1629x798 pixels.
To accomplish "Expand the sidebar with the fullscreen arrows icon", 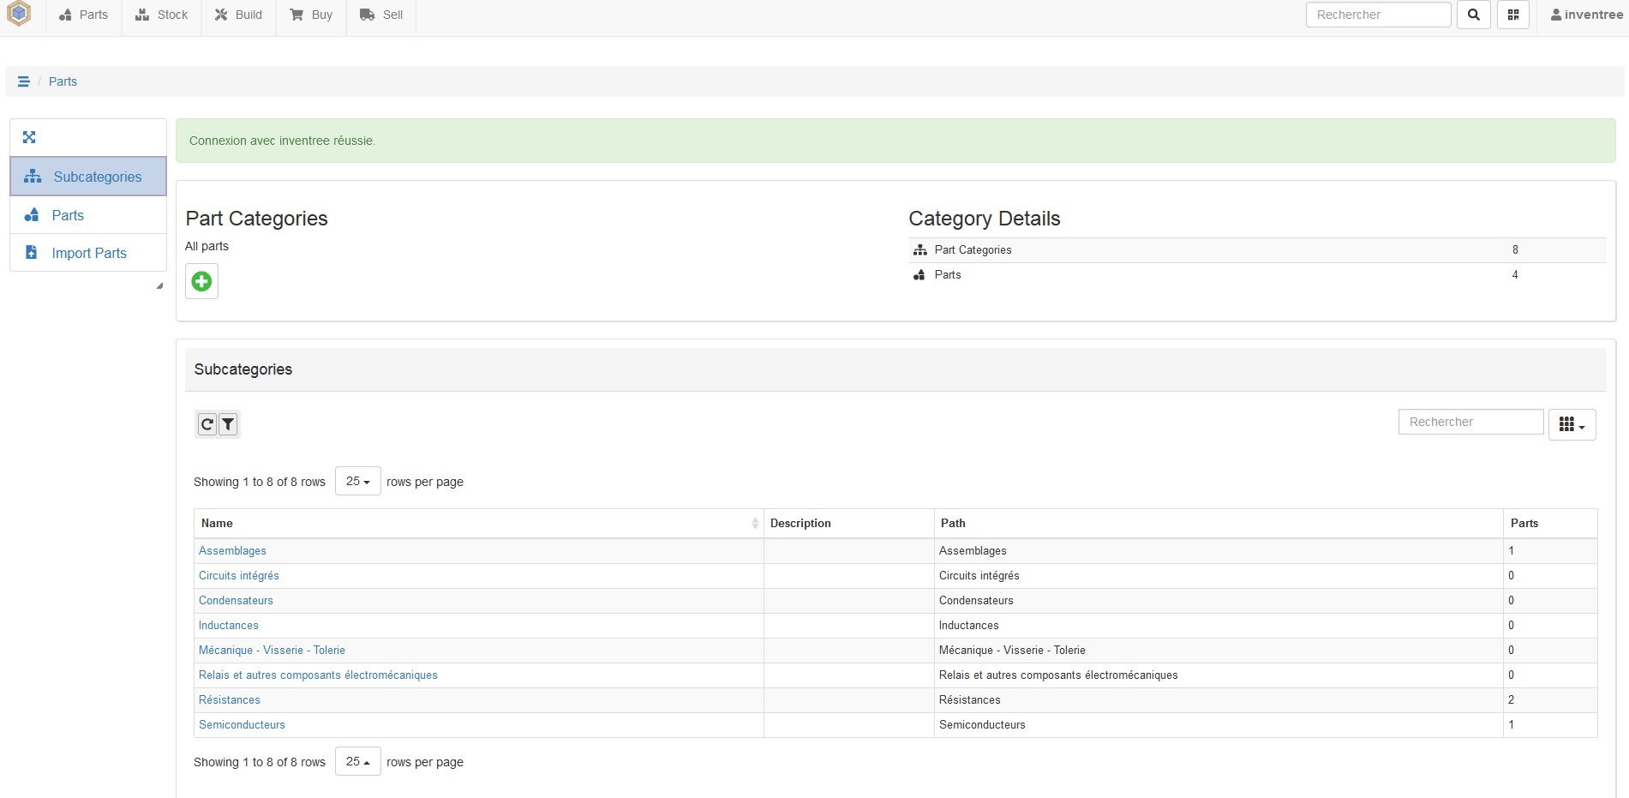I will click(x=29, y=137).
